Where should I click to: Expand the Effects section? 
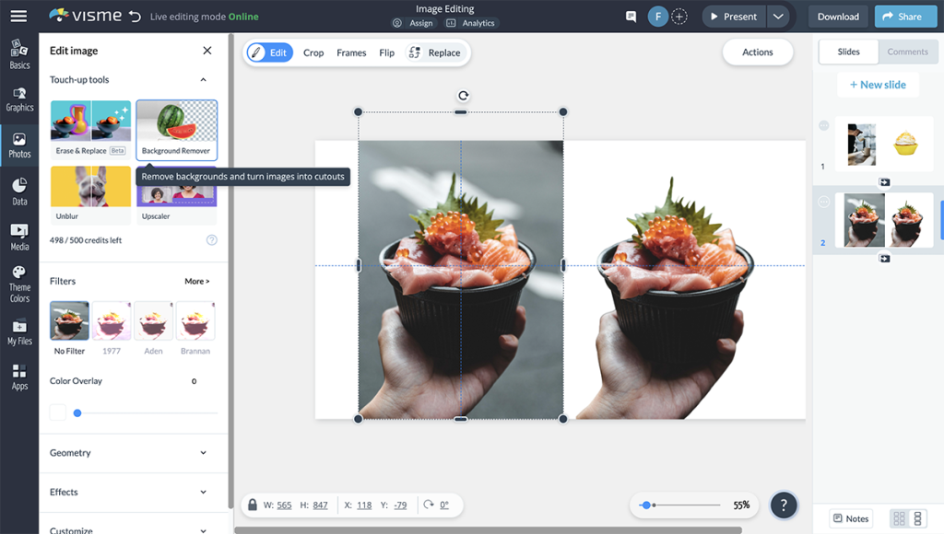[x=134, y=492]
